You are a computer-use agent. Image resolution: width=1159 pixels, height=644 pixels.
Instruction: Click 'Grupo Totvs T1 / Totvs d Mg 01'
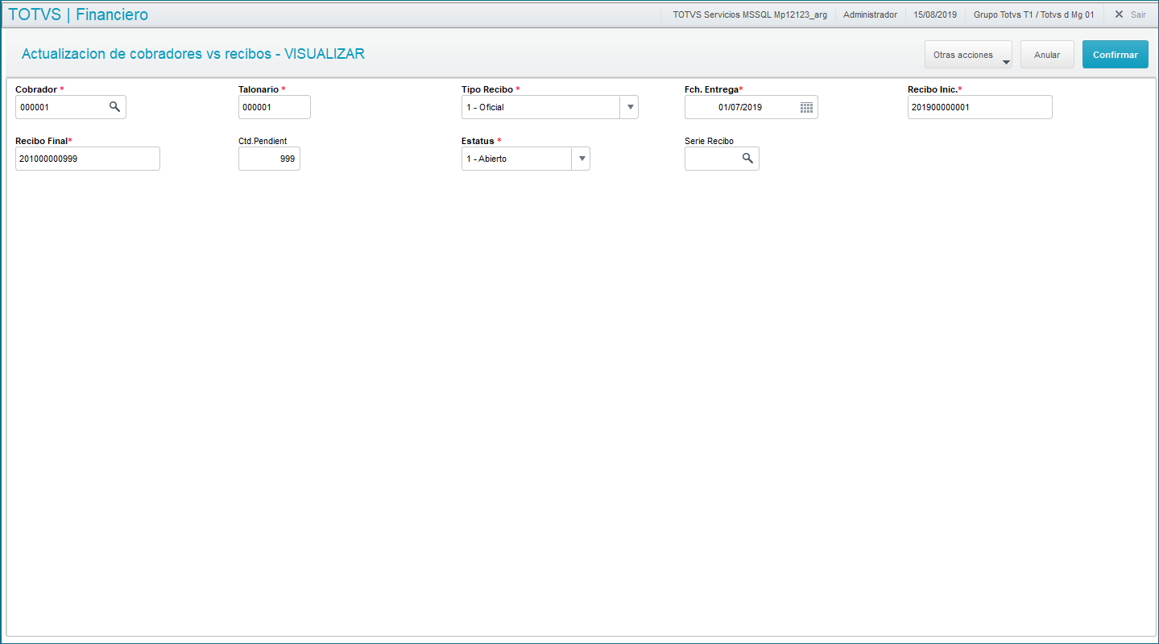pos(1034,14)
